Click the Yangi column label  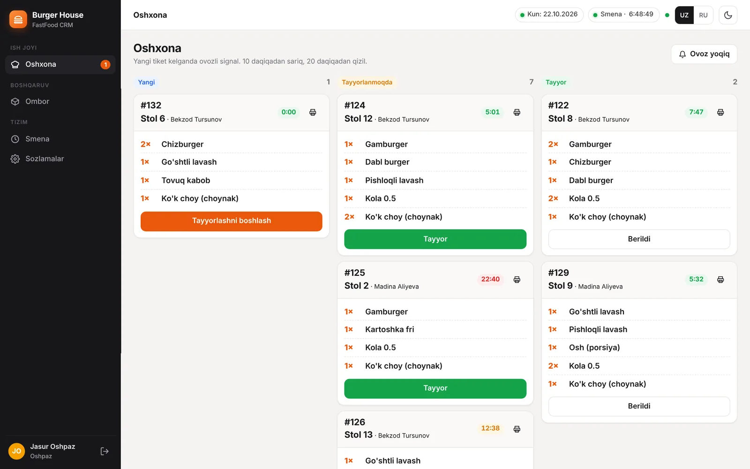146,82
